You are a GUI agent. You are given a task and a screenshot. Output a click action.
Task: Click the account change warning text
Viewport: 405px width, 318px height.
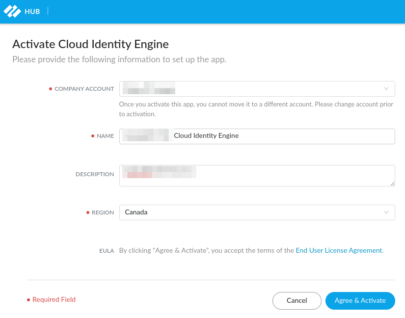coord(256,109)
